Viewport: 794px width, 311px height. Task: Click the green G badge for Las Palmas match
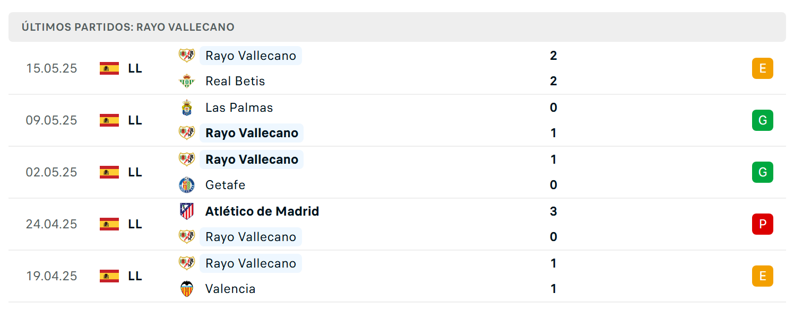763,120
